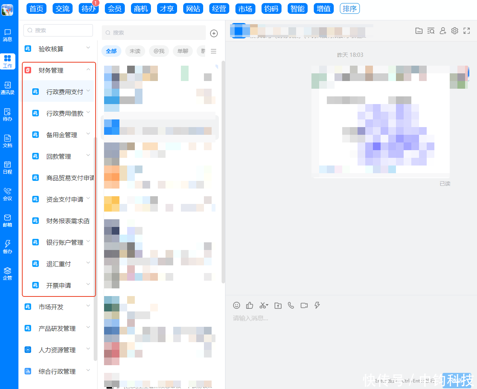This screenshot has width=477, height=389.
Task: Expand the 验收核算 menu chevron
Action: coord(88,48)
